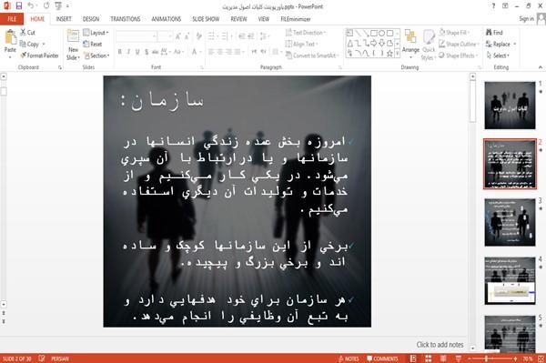Open spell check icon in status bar
The height and width of the screenshot is (363, 546).
pos(42,358)
